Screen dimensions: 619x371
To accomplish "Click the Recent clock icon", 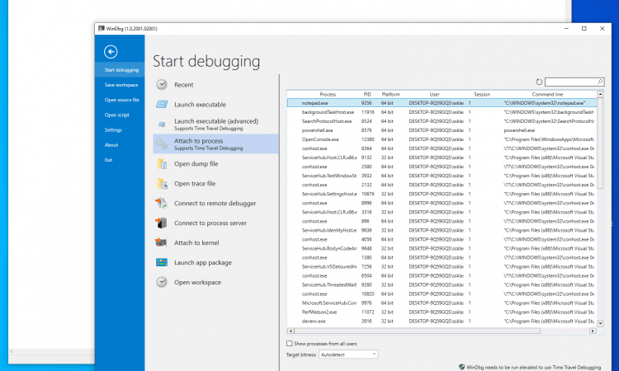I will [x=162, y=84].
